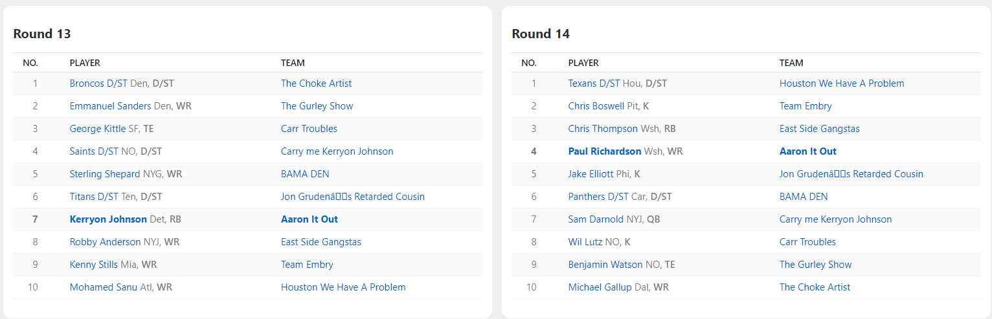Screen dimensions: 992x319
Task: Open Houston We Have A Problem in Round 14
Action: click(842, 83)
